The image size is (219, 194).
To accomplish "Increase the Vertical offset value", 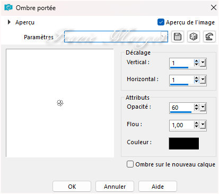I will pos(197,61).
